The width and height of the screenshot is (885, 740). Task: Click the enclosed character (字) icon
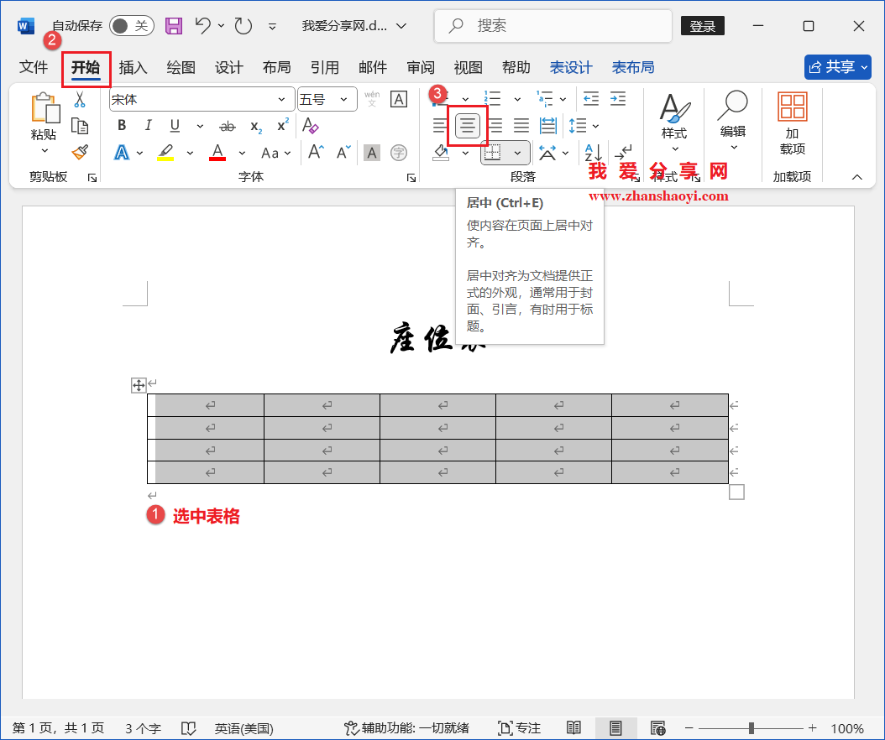(x=399, y=153)
